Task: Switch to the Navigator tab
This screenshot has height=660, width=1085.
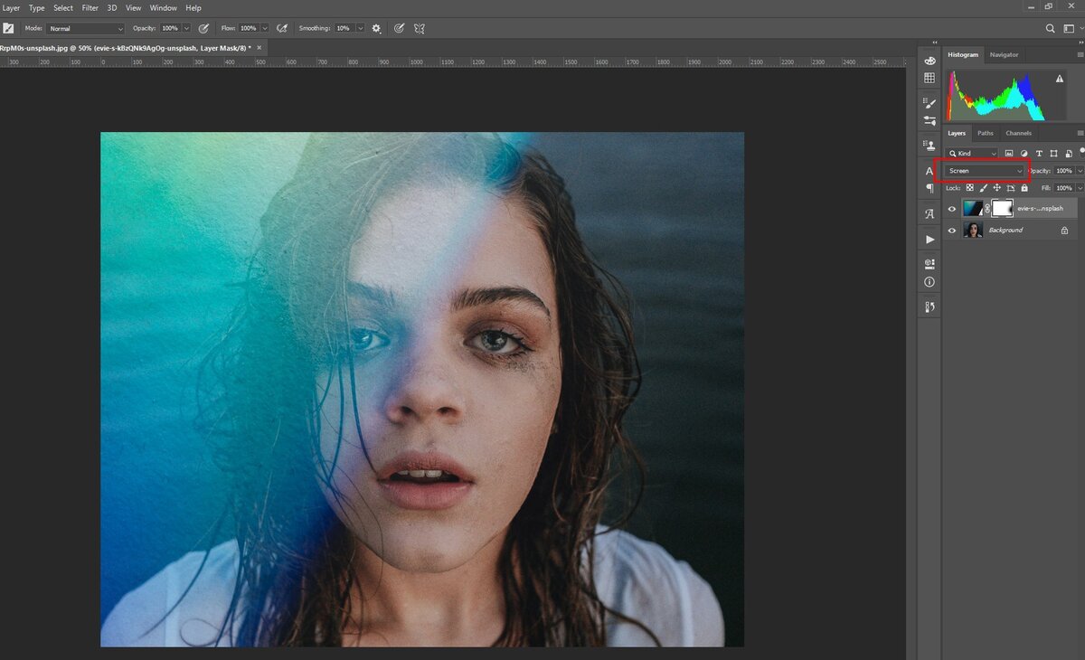Action: click(1004, 55)
